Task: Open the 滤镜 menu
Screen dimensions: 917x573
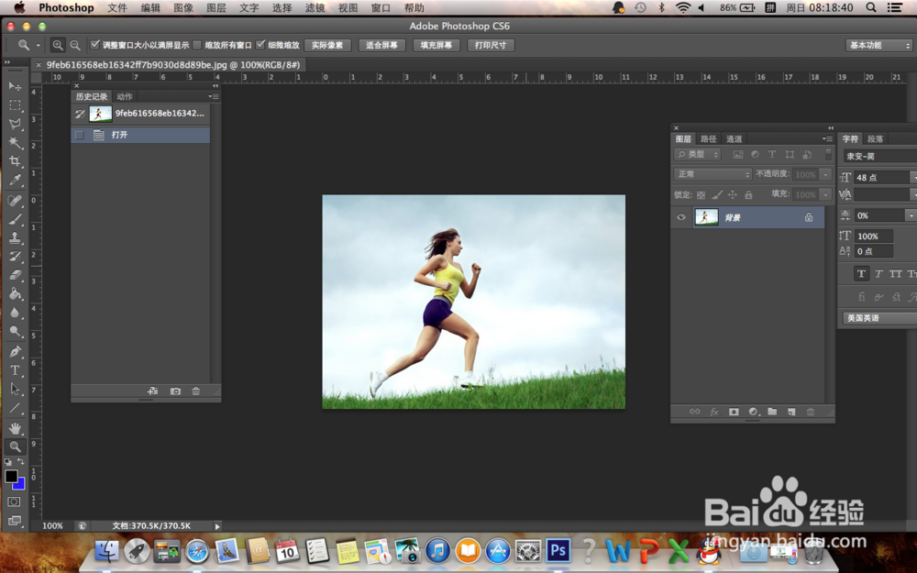Action: 315,8
